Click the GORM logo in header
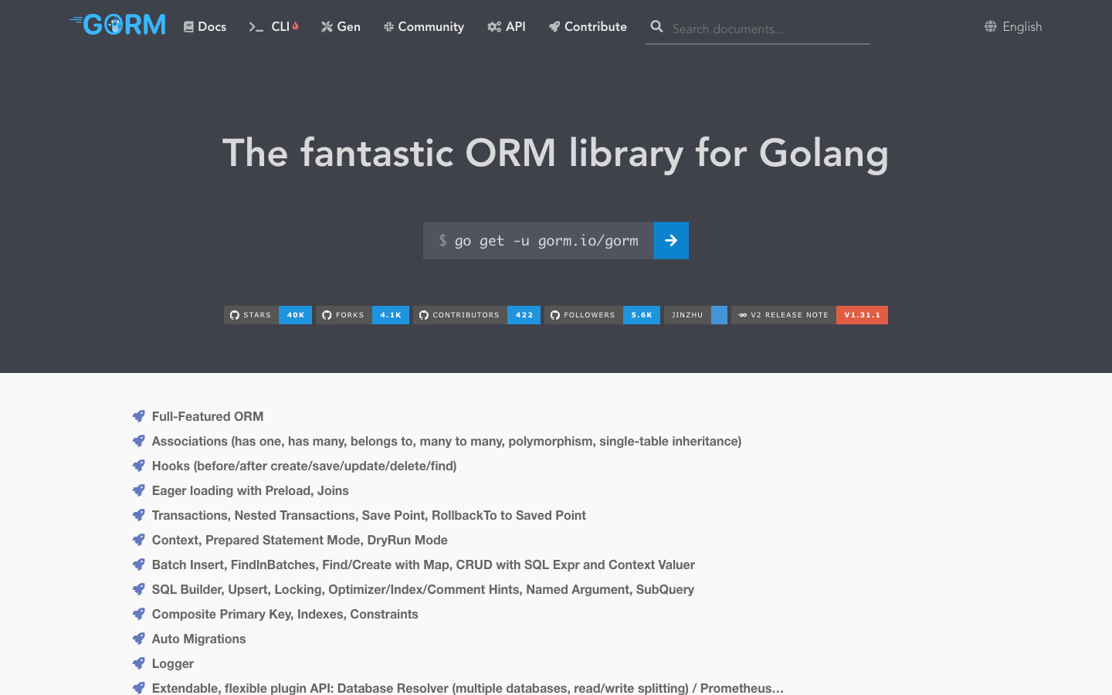Screen dimensions: 1112x695 point(118,25)
